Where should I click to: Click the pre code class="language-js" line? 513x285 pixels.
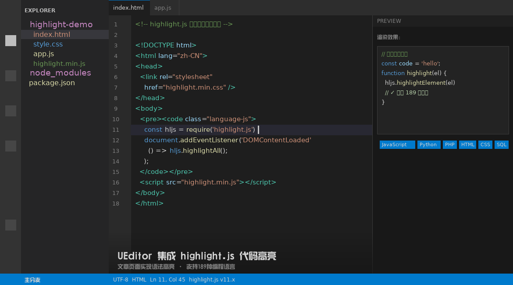click(198, 119)
